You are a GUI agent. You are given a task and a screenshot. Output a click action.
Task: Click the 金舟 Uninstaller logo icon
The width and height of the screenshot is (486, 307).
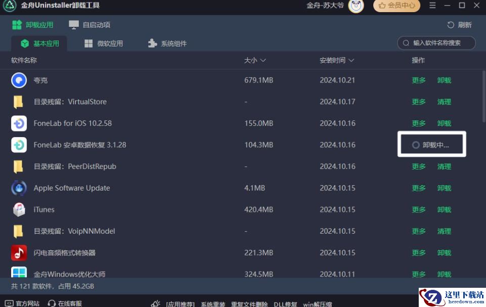pyautogui.click(x=10, y=6)
